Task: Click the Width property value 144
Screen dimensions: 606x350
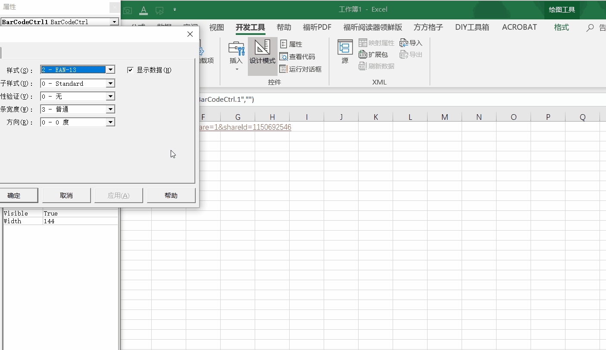Action: coord(81,221)
